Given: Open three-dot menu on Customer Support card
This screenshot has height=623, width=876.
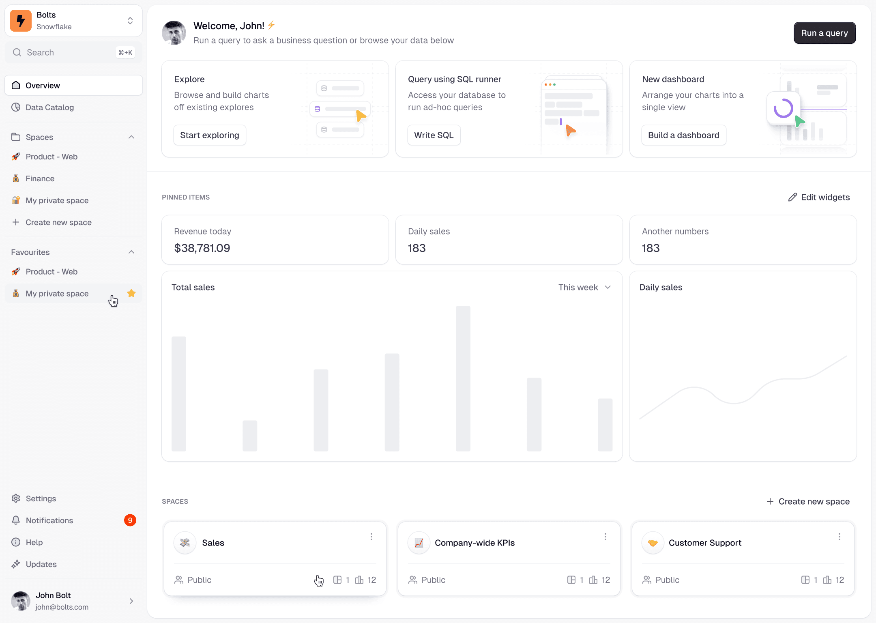Looking at the screenshot, I should [839, 537].
